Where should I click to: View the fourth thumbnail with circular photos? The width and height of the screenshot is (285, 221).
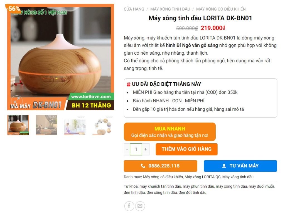pos(103,125)
